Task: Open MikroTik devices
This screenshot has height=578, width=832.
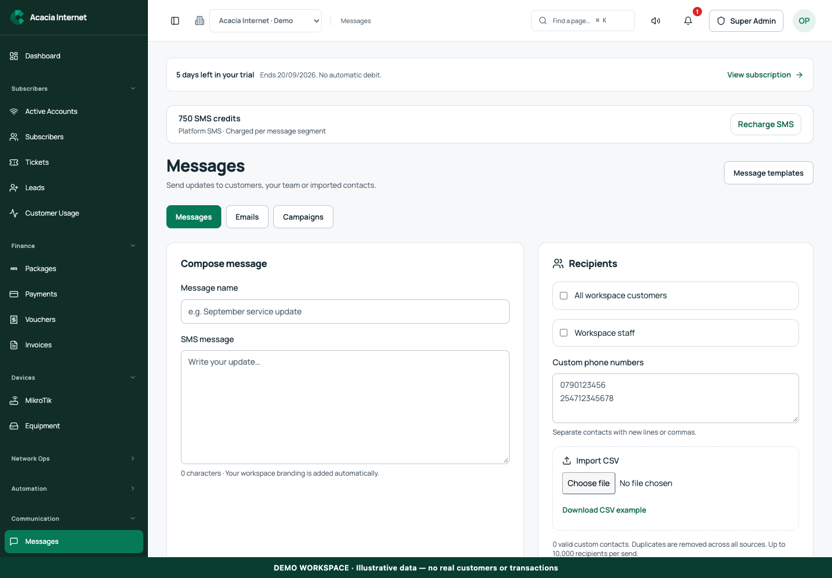Action: tap(74, 401)
